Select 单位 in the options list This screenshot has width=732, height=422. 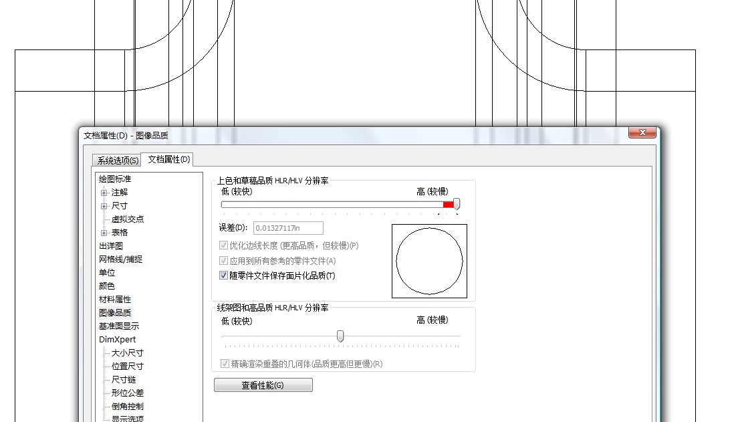tap(107, 273)
